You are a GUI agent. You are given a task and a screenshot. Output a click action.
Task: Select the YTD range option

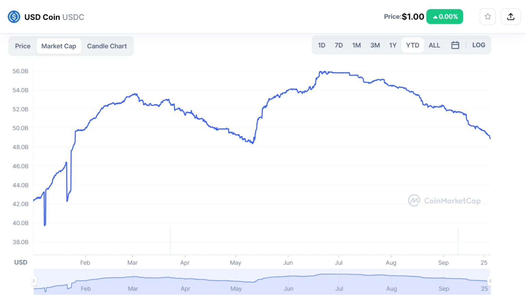[412, 45]
